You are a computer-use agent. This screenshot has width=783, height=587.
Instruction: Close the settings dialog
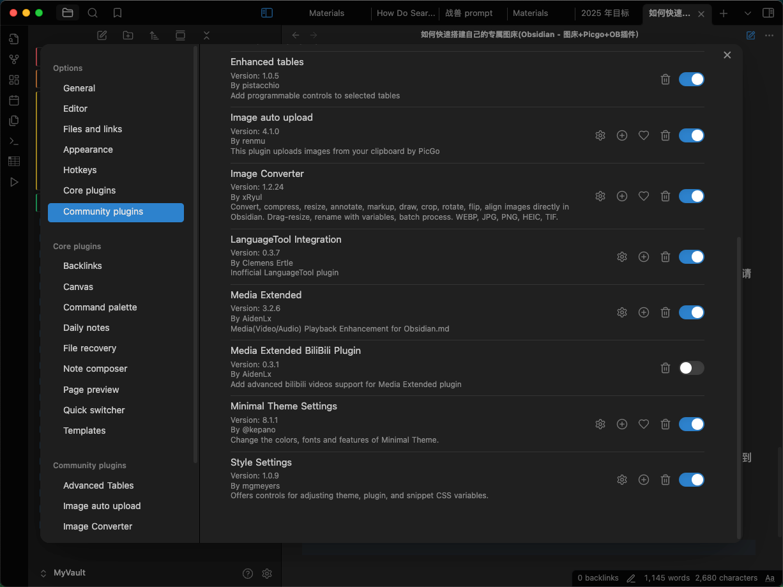coord(727,56)
